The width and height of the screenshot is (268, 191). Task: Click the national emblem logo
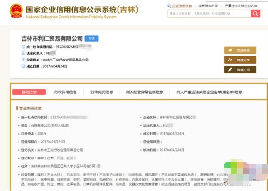coord(16,11)
